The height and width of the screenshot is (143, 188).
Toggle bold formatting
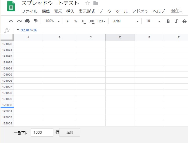168,21
